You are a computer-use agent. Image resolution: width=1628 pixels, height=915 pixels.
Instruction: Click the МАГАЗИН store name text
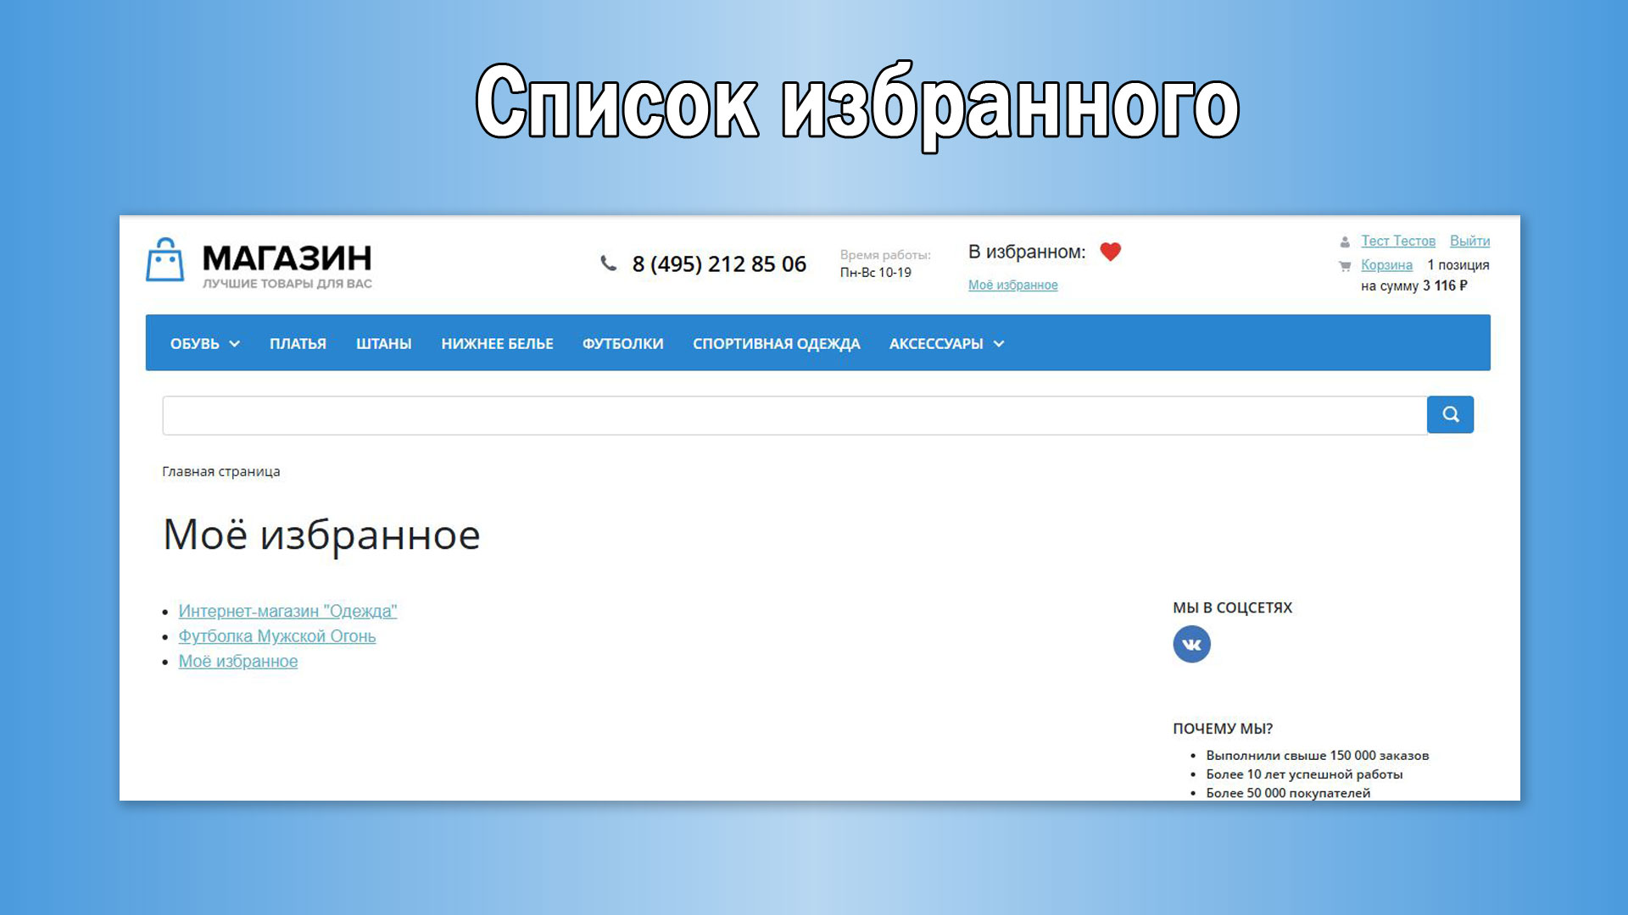tap(287, 258)
